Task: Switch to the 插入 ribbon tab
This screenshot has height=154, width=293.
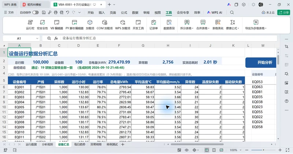Action: (x=102, y=12)
